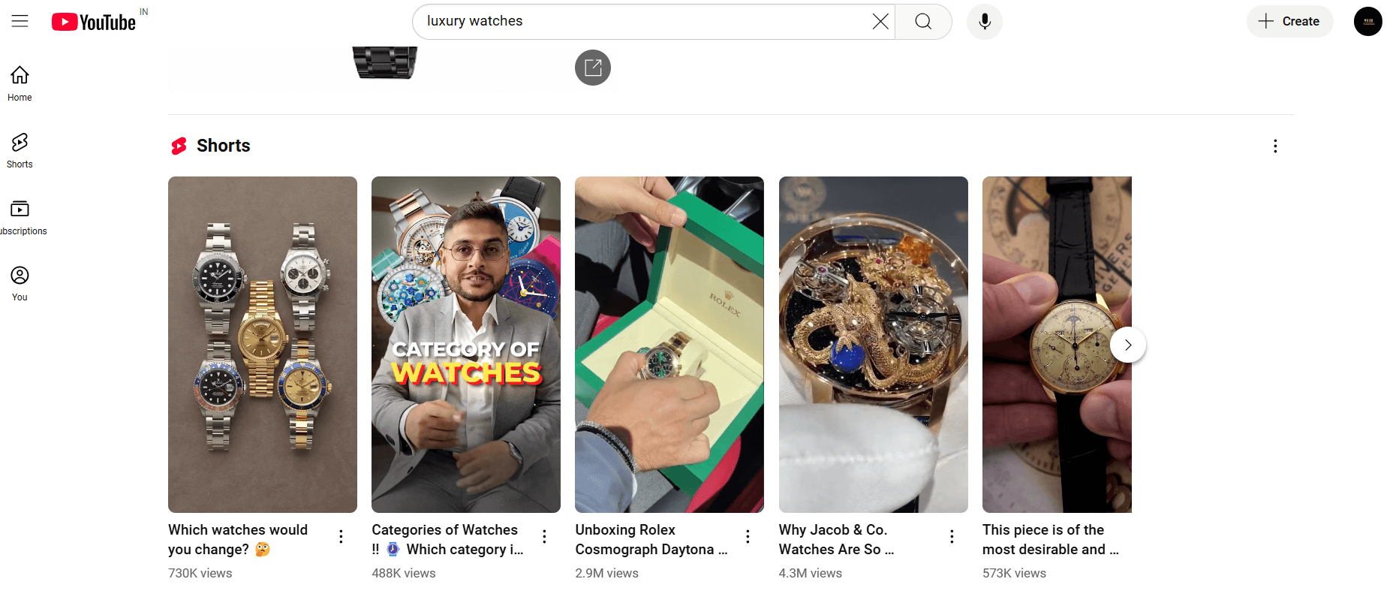Click 'This piece is of the most desirable' title

tap(1051, 539)
